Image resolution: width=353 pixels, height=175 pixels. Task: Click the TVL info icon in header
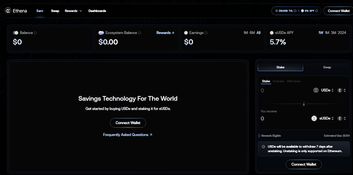pos(295,11)
